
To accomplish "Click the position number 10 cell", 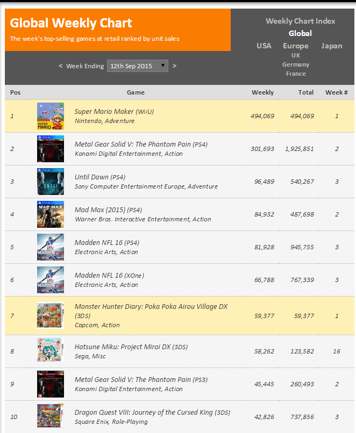I will coord(14,417).
